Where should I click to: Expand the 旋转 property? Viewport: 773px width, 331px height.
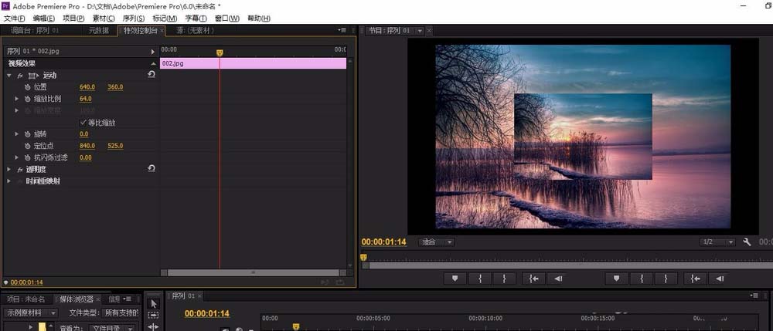point(17,134)
